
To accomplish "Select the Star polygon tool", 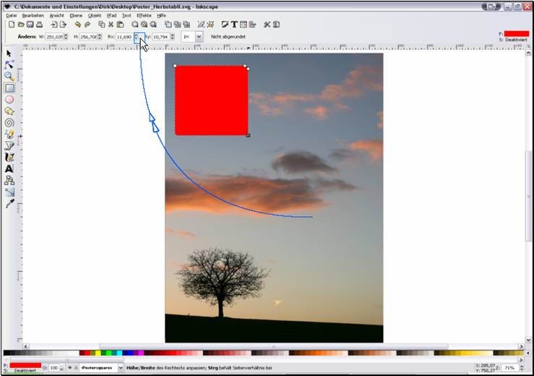I will point(9,111).
